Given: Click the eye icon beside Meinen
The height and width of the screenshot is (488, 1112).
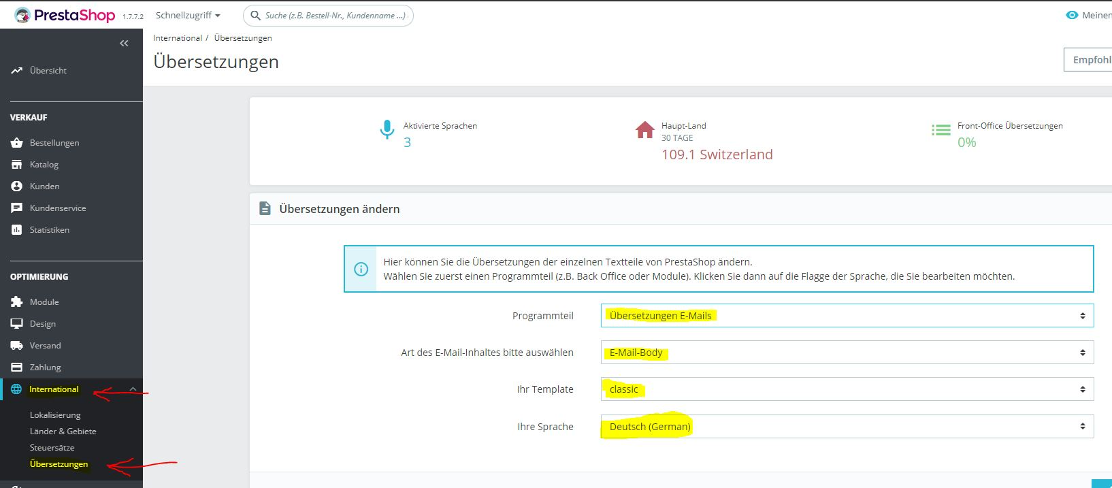Looking at the screenshot, I should 1072,15.
